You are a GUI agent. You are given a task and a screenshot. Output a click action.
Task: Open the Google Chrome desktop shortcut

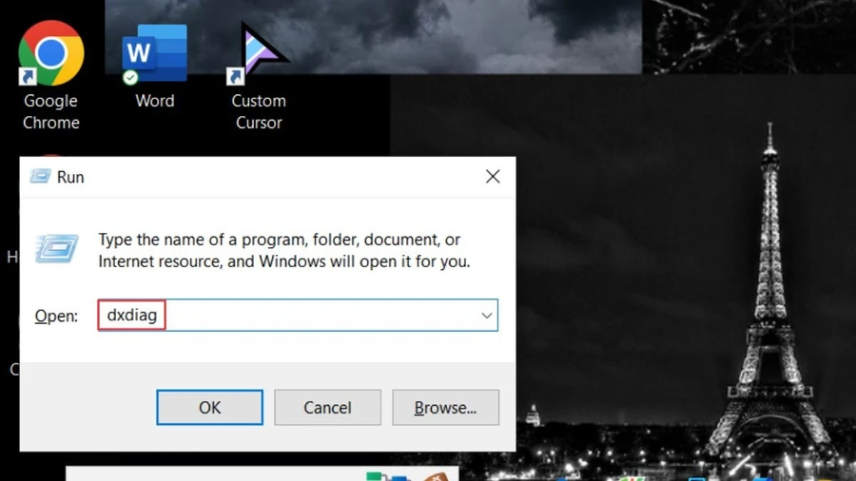50,53
